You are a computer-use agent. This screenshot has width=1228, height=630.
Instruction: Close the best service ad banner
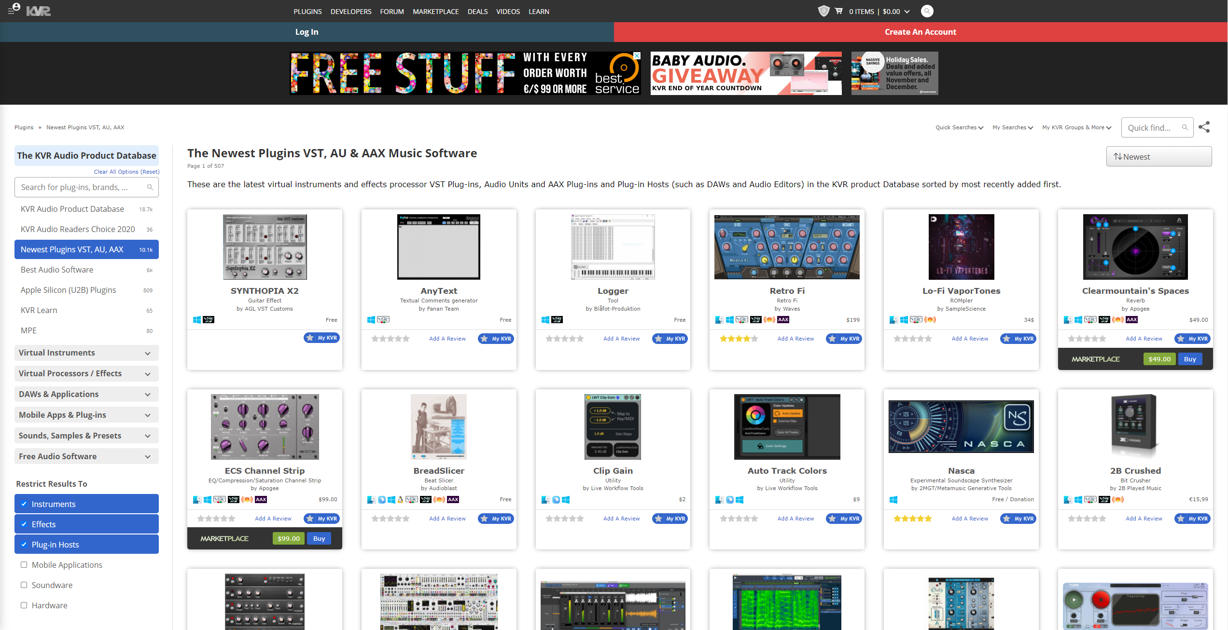(x=637, y=55)
